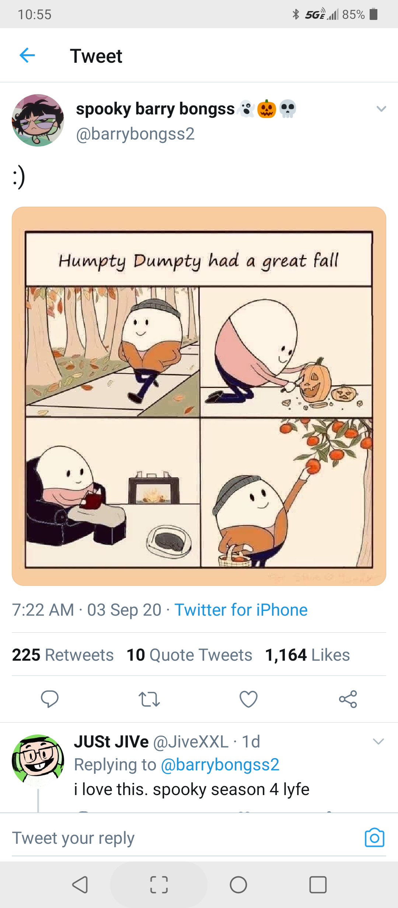Tap the camera icon in reply bar
Viewport: 398px width, 908px height.
pos(374,838)
